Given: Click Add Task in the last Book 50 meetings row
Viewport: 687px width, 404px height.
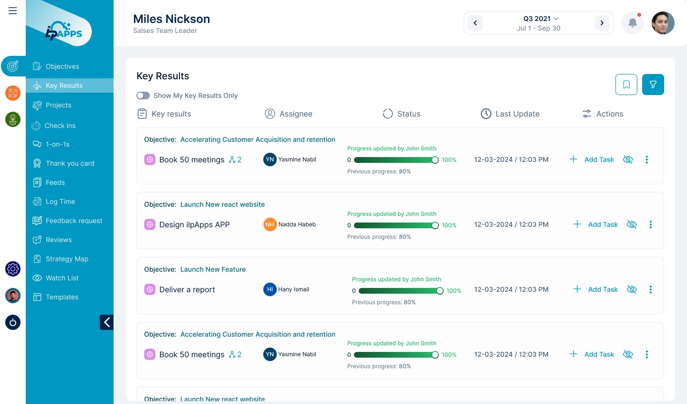Looking at the screenshot, I should (x=592, y=354).
